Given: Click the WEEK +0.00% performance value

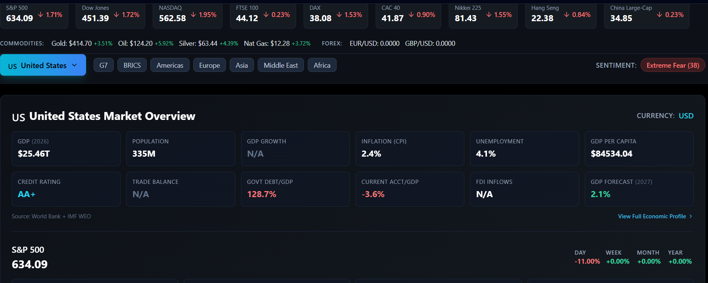Looking at the screenshot, I should [618, 261].
